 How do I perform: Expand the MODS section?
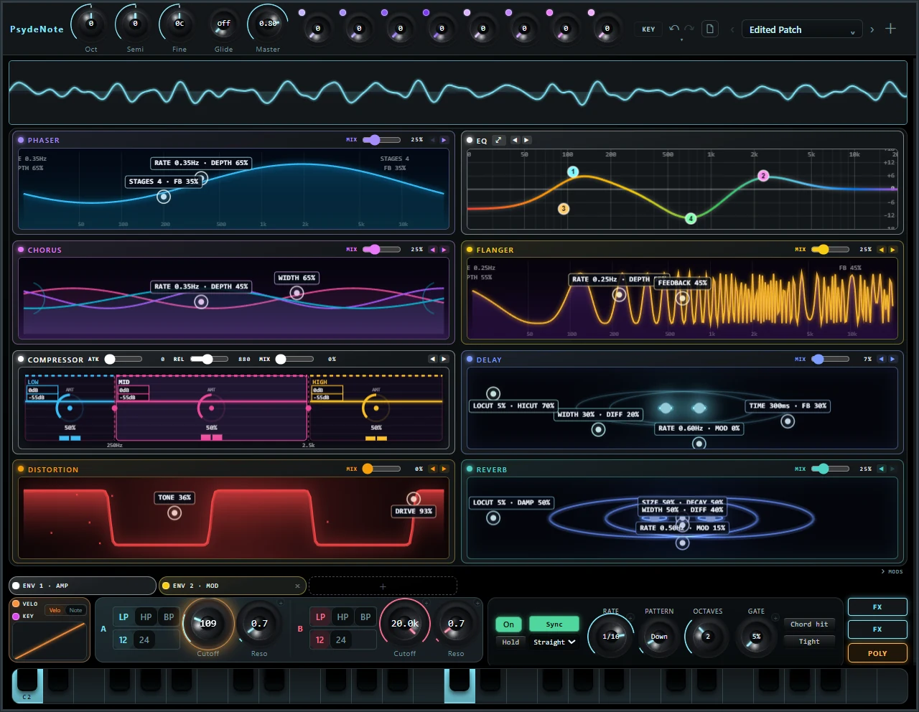coord(892,571)
